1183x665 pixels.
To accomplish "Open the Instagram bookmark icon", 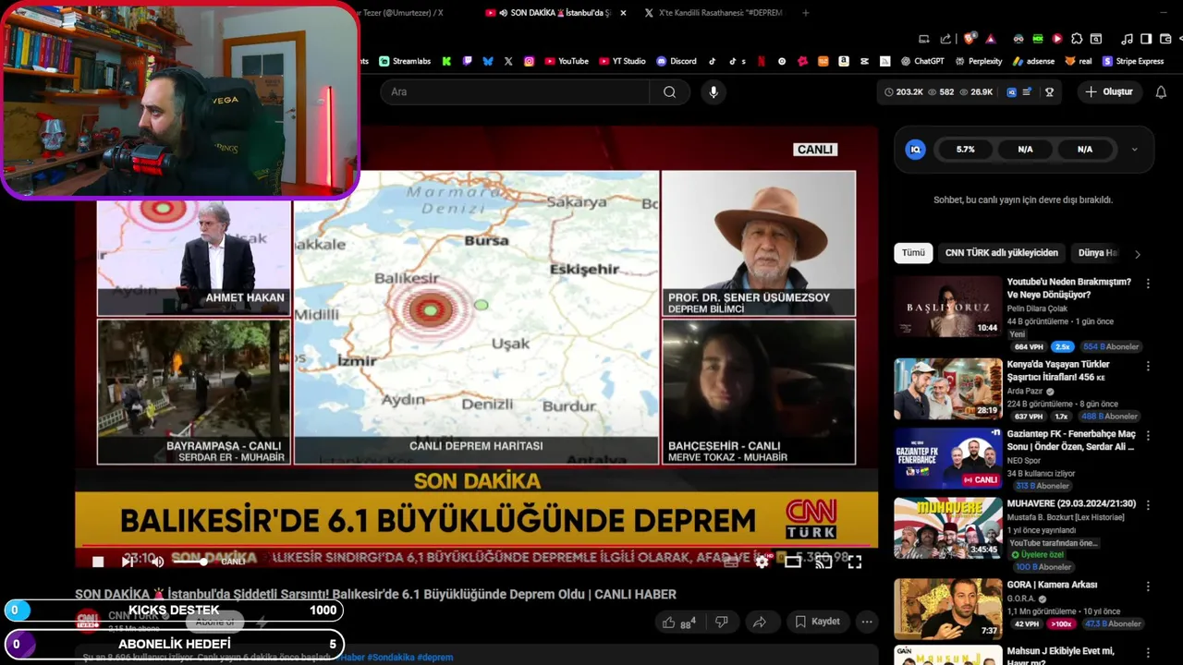I will point(529,61).
